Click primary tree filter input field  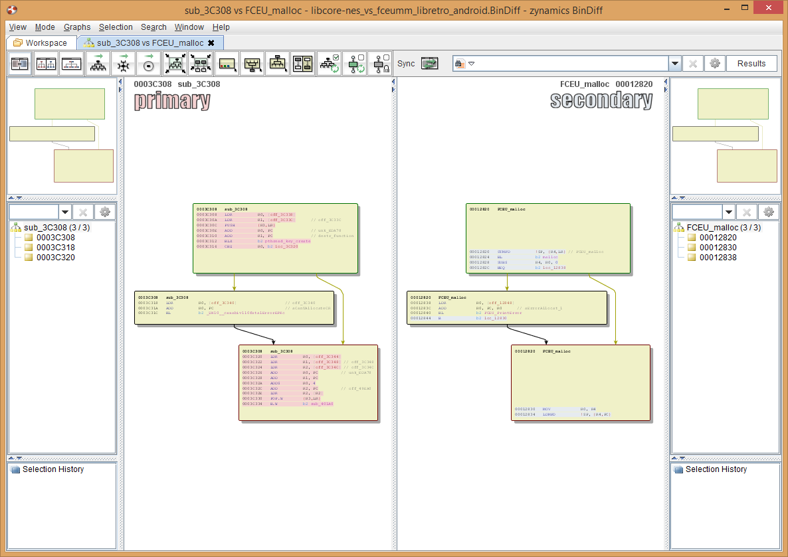(x=34, y=212)
